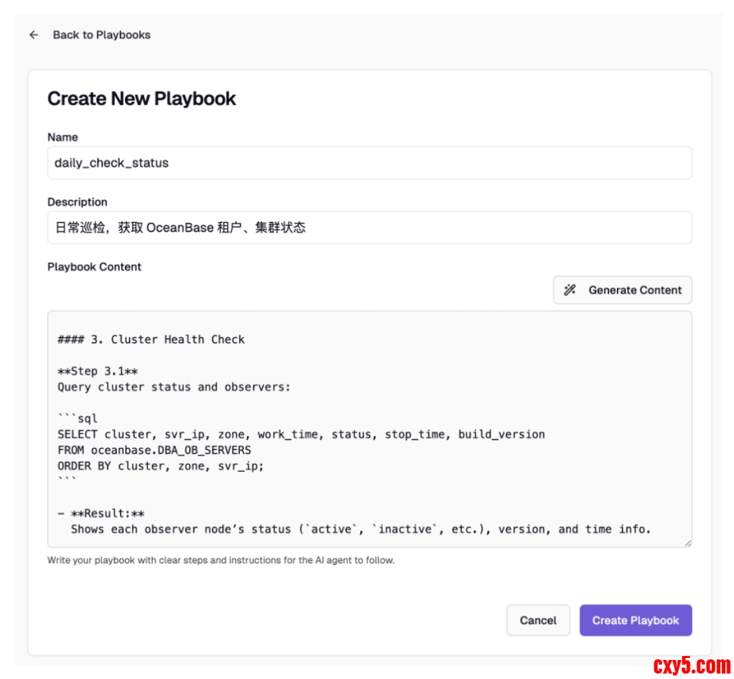Click into the Description input field
This screenshot has height=679, width=734.
tap(369, 227)
